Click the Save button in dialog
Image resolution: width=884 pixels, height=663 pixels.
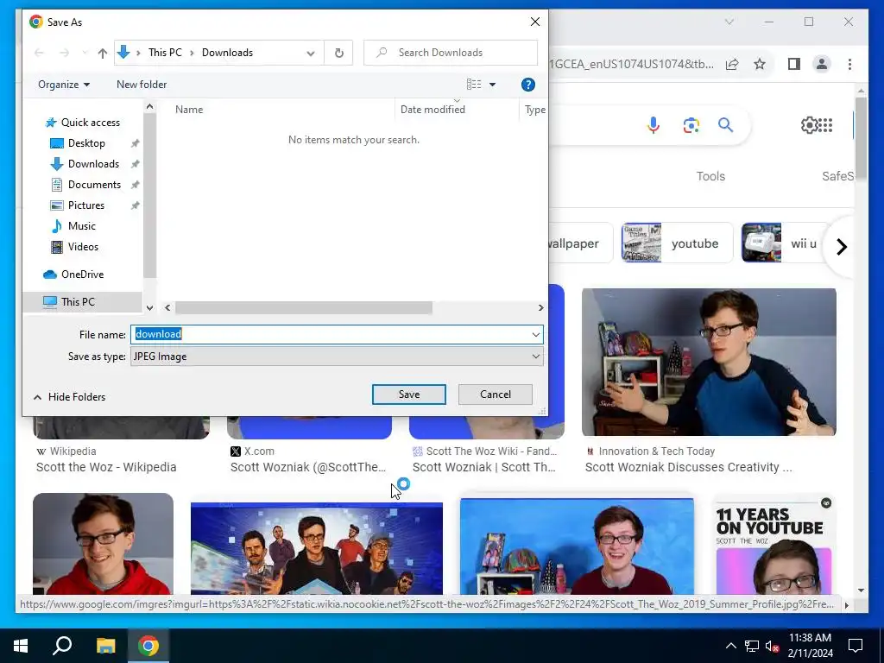(x=408, y=395)
